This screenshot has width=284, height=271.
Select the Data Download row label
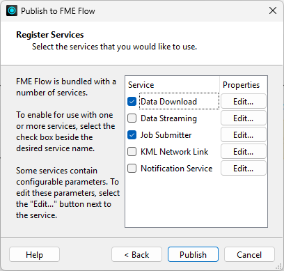(168, 102)
